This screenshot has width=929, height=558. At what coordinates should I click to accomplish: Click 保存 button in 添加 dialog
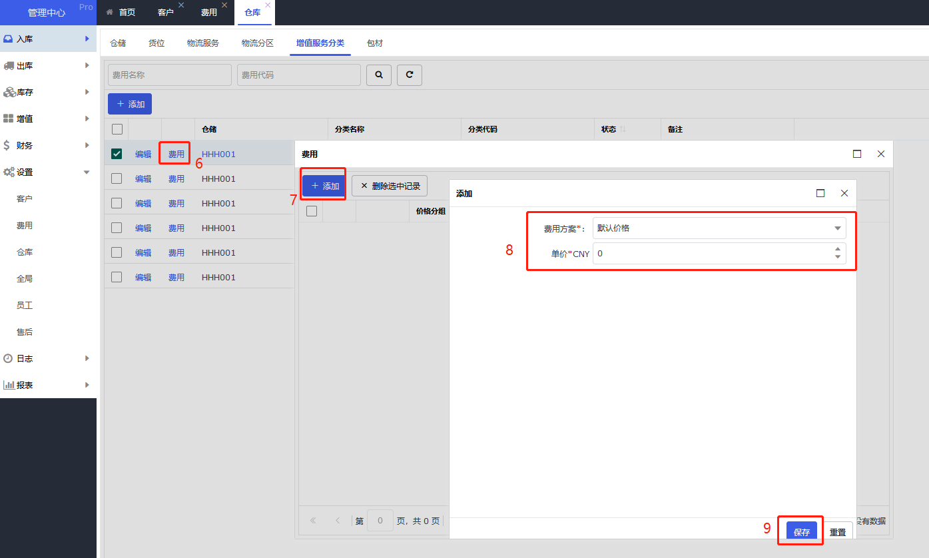(x=802, y=532)
